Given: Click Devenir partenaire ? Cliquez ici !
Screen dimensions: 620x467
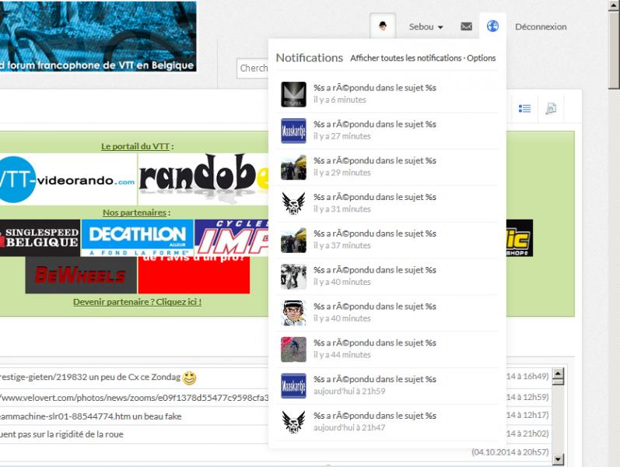Looking at the screenshot, I should (137, 302).
